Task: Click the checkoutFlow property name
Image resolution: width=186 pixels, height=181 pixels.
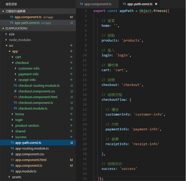Action: tap(114, 100)
